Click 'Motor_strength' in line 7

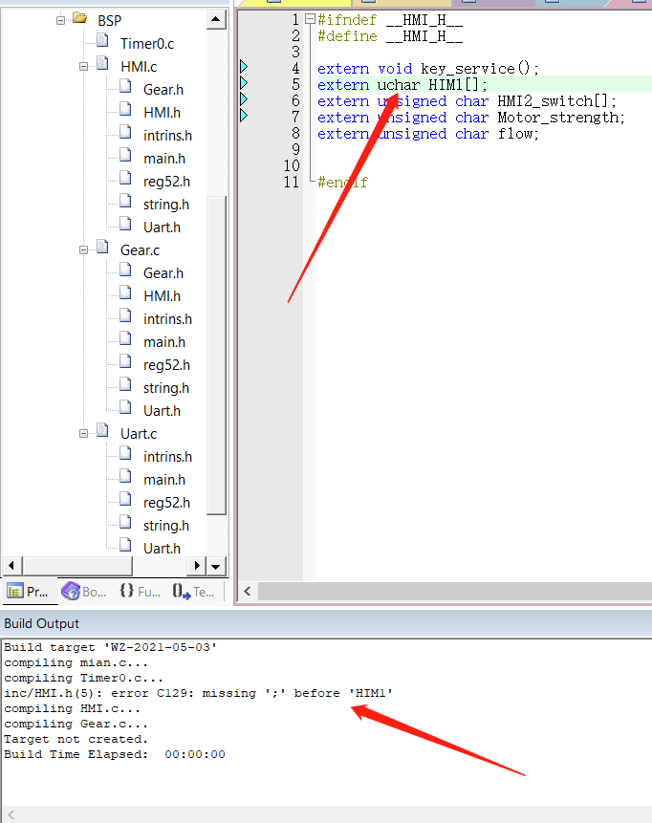coord(558,118)
